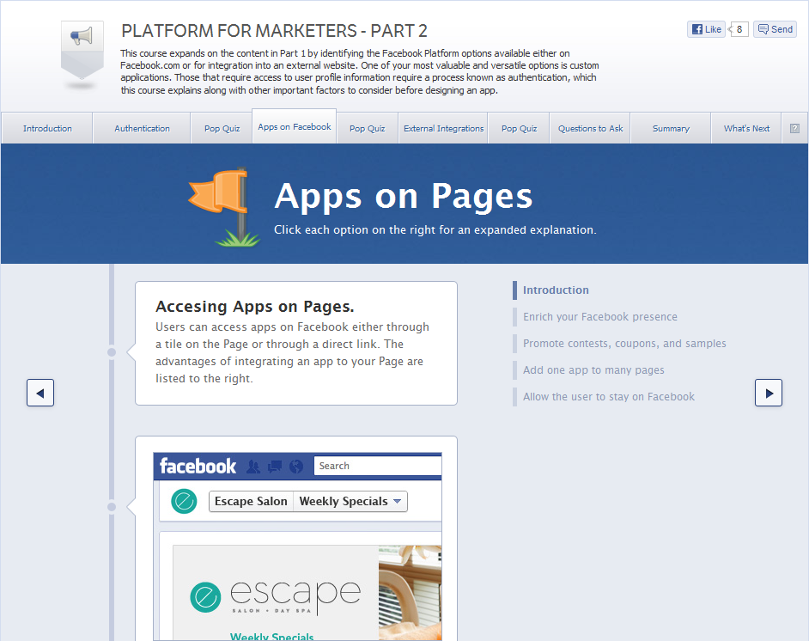The height and width of the screenshot is (641, 809).
Task: Open the Pop Quiz tab before External Integrations
Action: coord(368,129)
